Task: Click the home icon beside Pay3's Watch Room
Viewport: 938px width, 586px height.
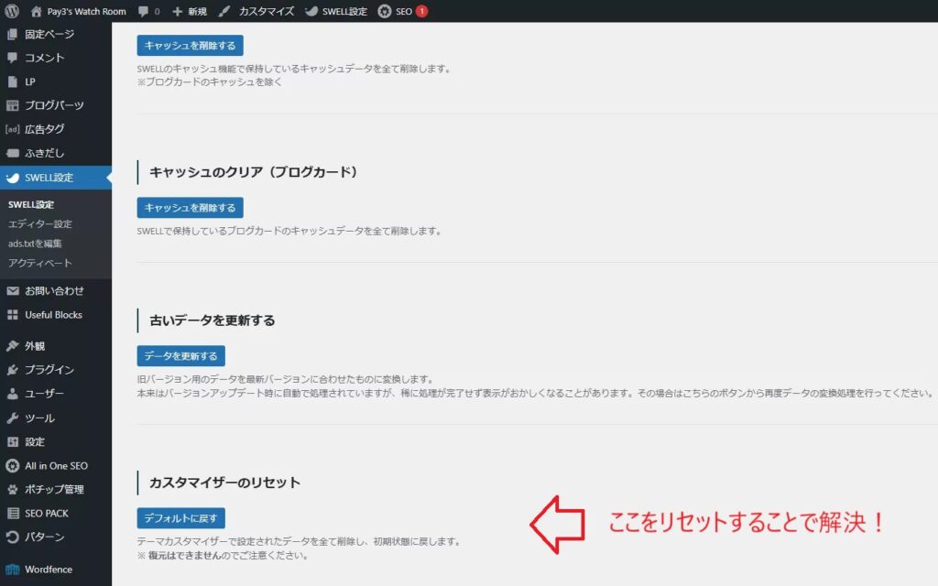Action: pyautogui.click(x=37, y=11)
